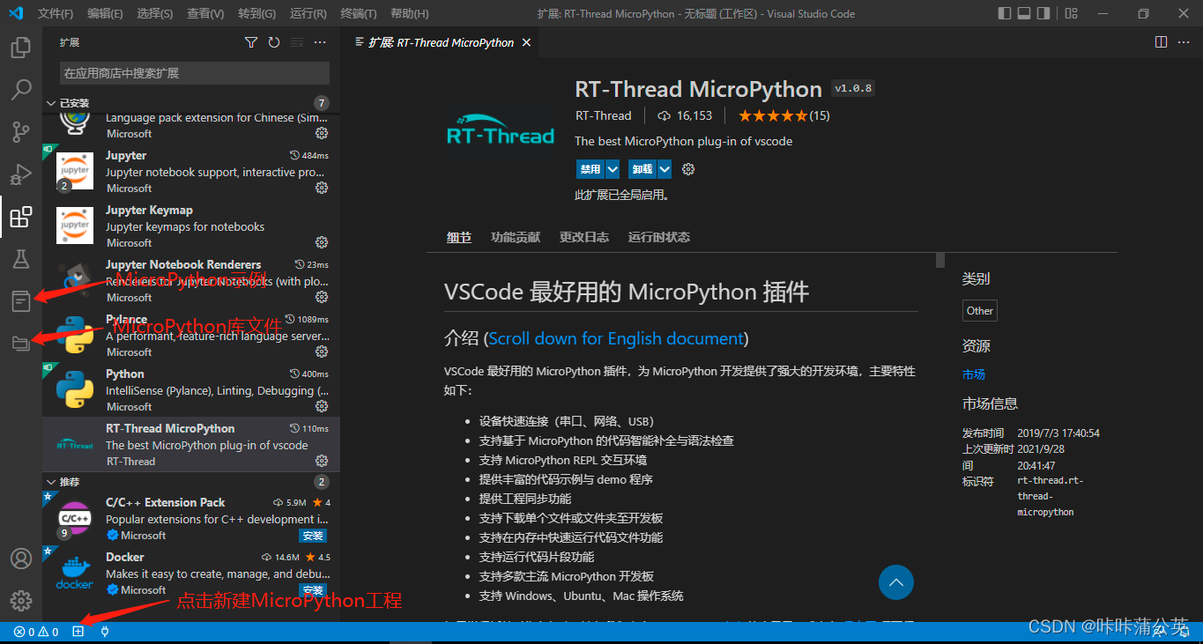Screen dimensions: 1203x644
Task: Switch to the Feature Contributions tab
Action: tap(516, 237)
